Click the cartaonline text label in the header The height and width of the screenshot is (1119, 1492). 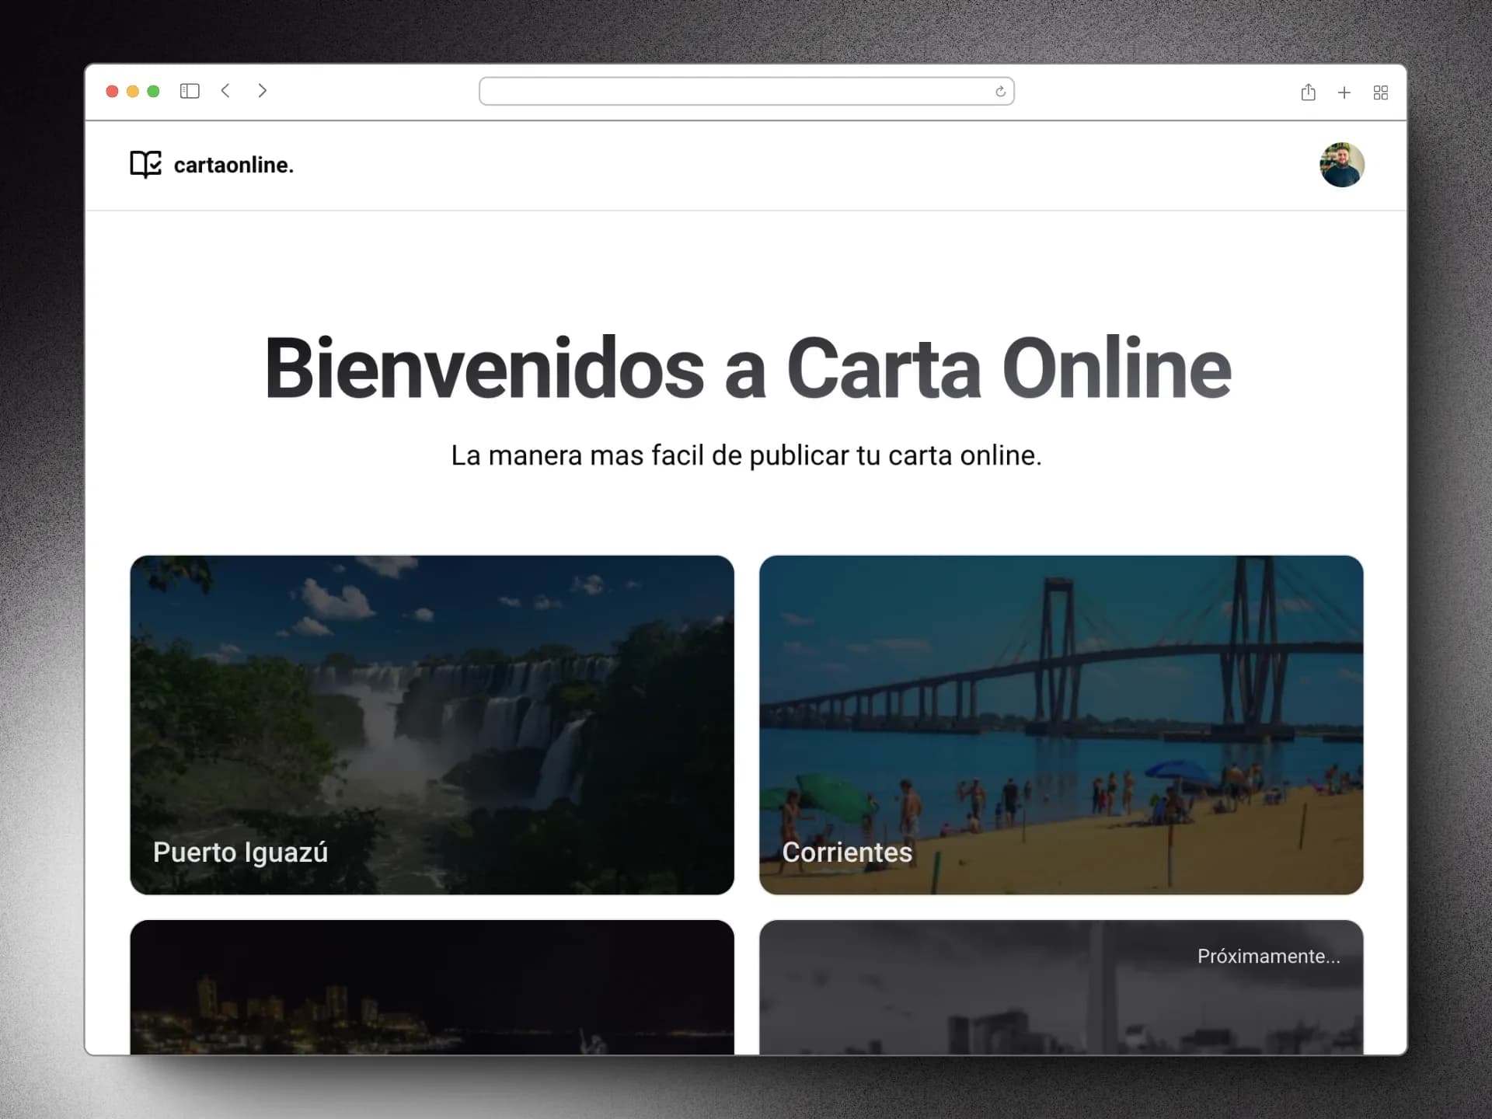point(233,165)
